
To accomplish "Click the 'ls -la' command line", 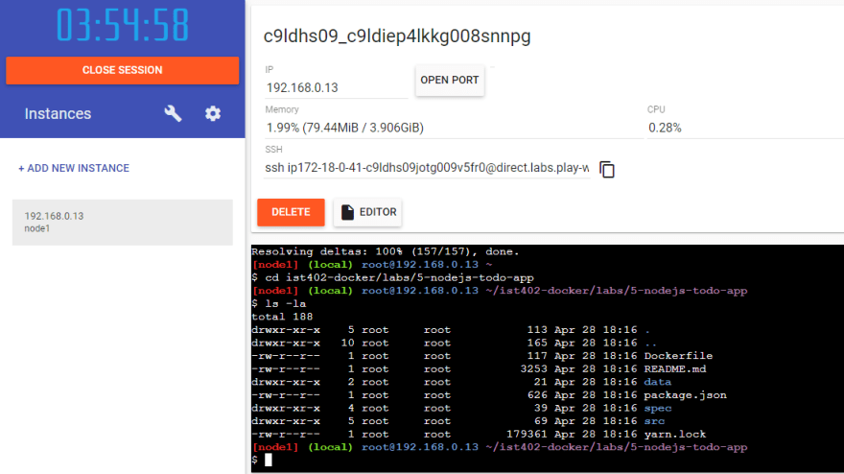I will point(279,304).
